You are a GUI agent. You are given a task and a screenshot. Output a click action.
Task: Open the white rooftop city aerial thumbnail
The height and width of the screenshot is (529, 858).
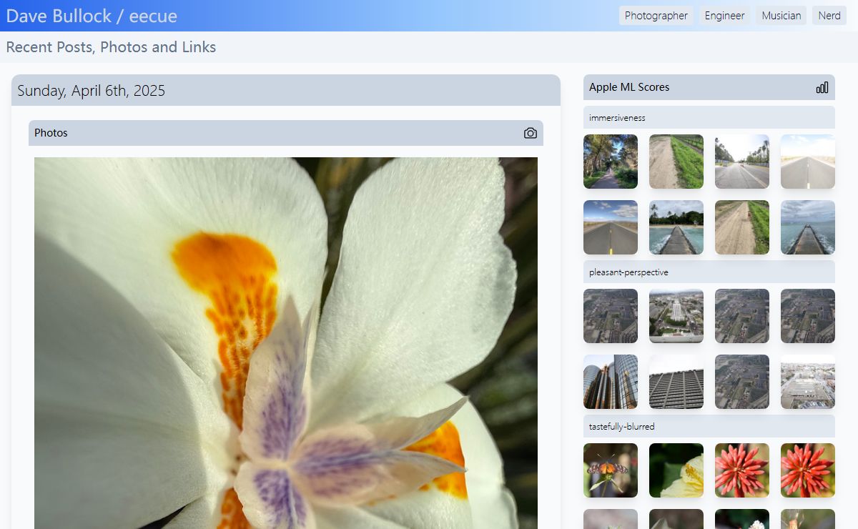808,382
